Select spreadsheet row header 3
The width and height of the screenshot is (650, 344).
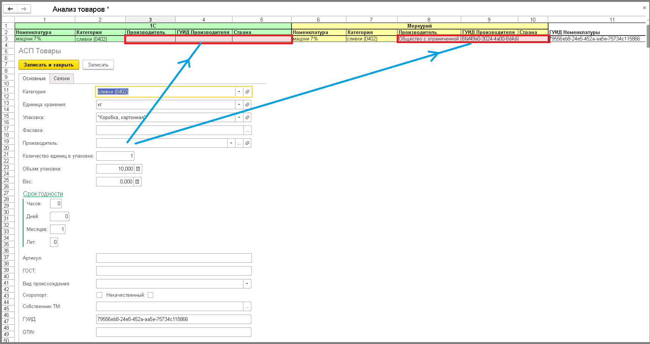pyautogui.click(x=8, y=39)
